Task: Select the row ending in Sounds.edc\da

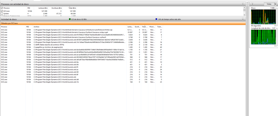Action: (81, 62)
